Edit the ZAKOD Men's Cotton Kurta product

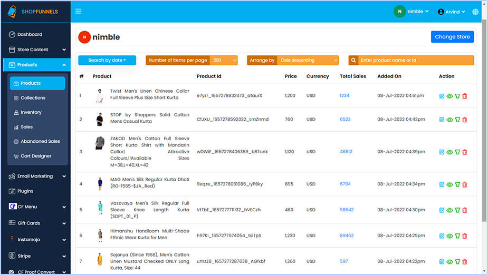tap(442, 152)
